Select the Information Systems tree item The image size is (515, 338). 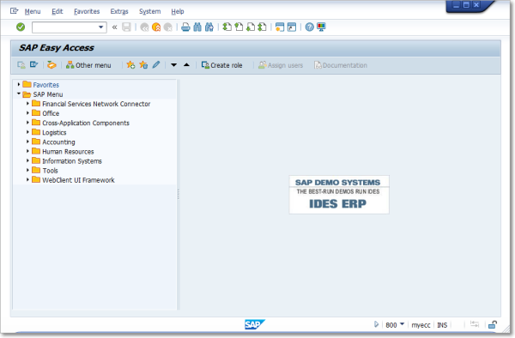tap(72, 160)
